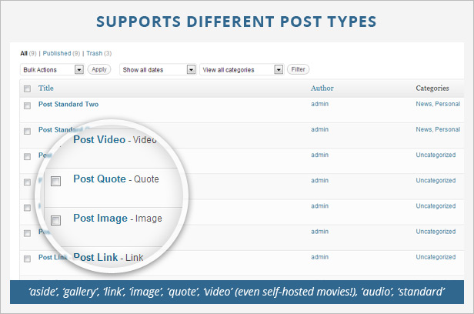
Task: Open the View all categories dropdown
Action: (x=242, y=70)
